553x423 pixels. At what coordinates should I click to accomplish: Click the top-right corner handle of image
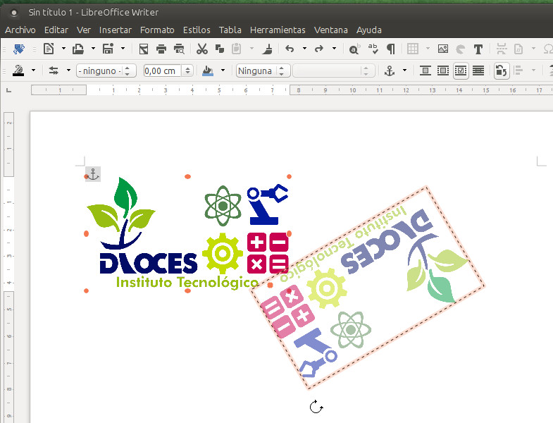pyautogui.click(x=290, y=176)
